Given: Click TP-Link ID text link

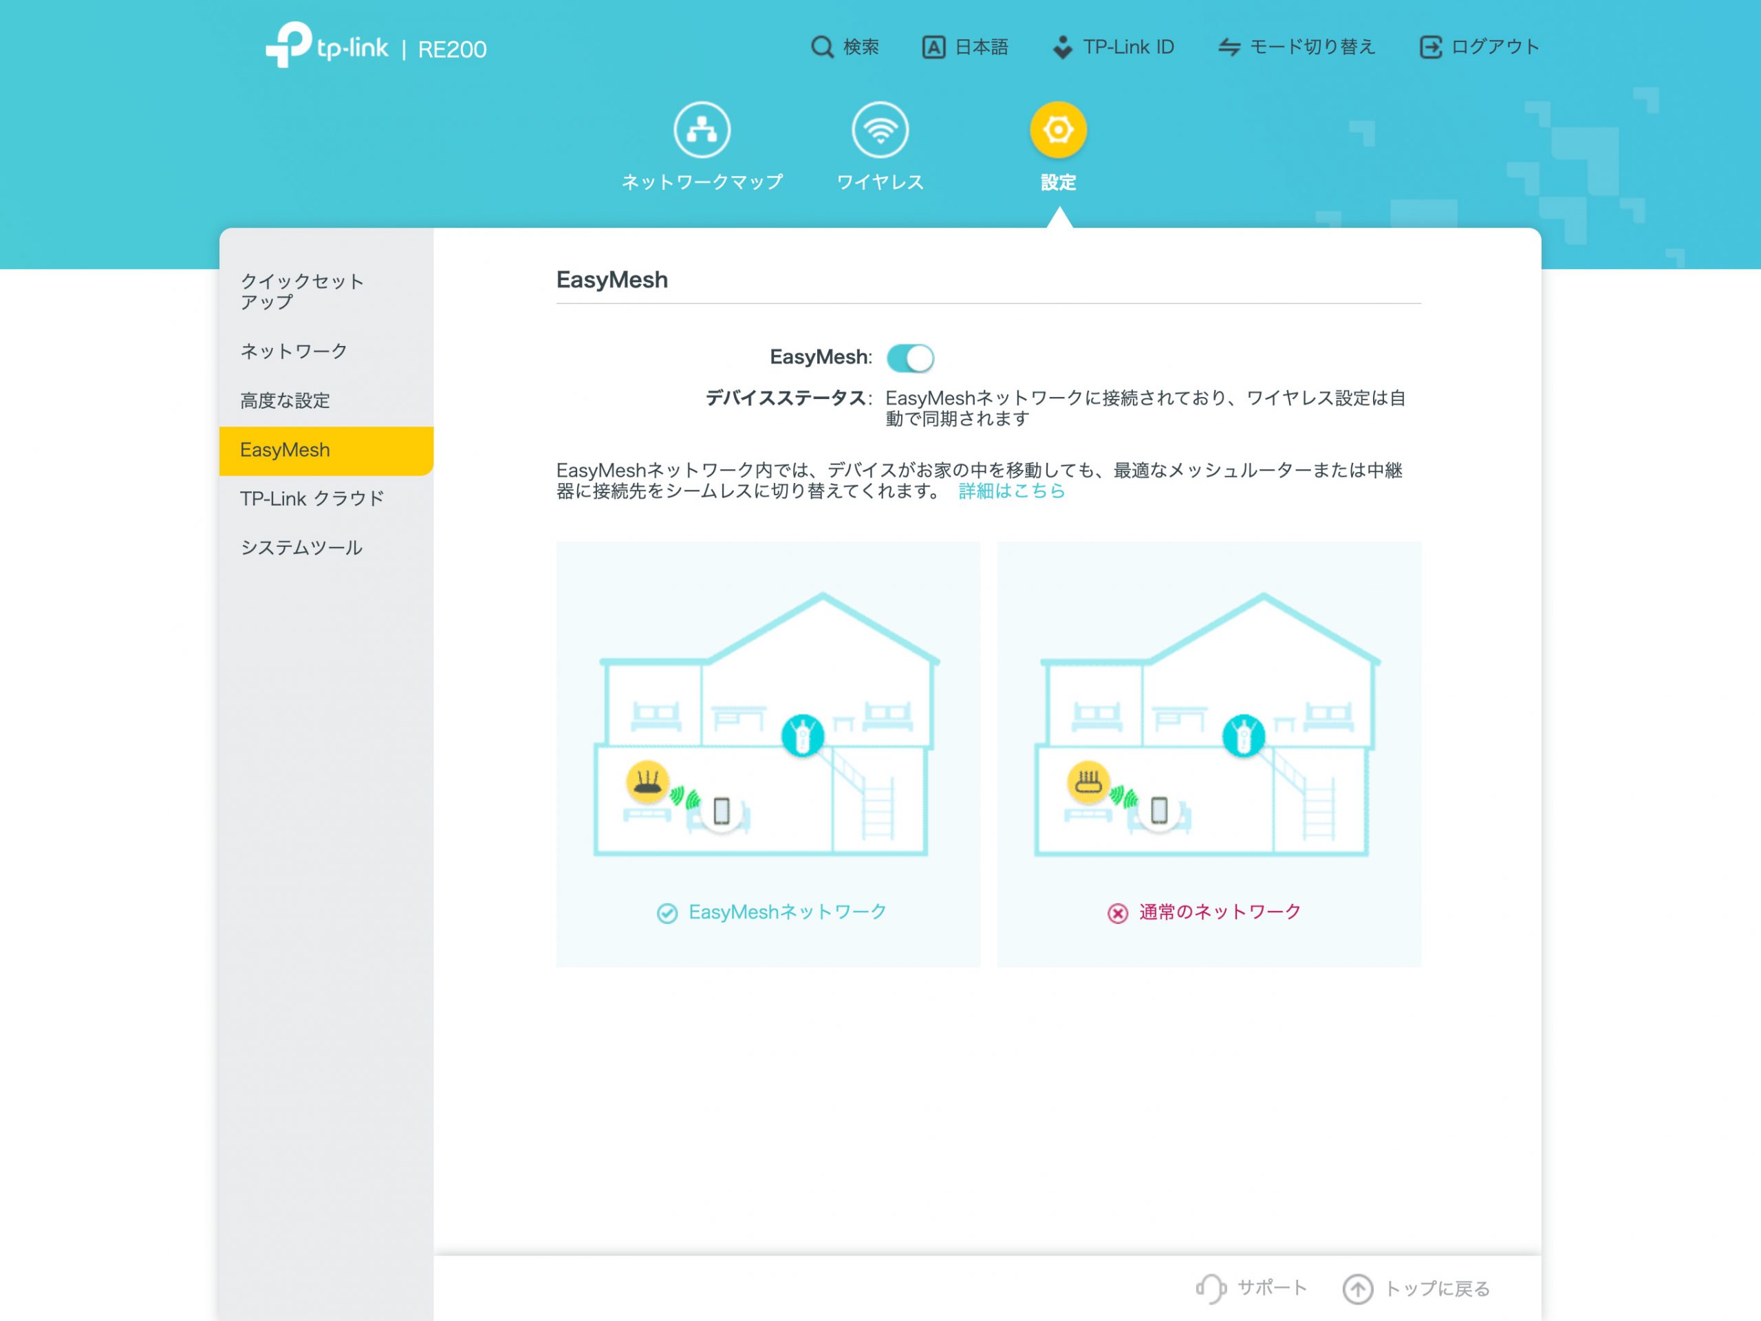Looking at the screenshot, I should 1128,47.
